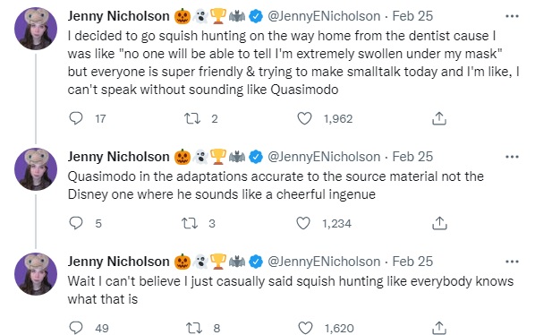This screenshot has width=535, height=335.
Task: Open the Jenny Nicholson display name on the third tweet
Action: pos(118,262)
